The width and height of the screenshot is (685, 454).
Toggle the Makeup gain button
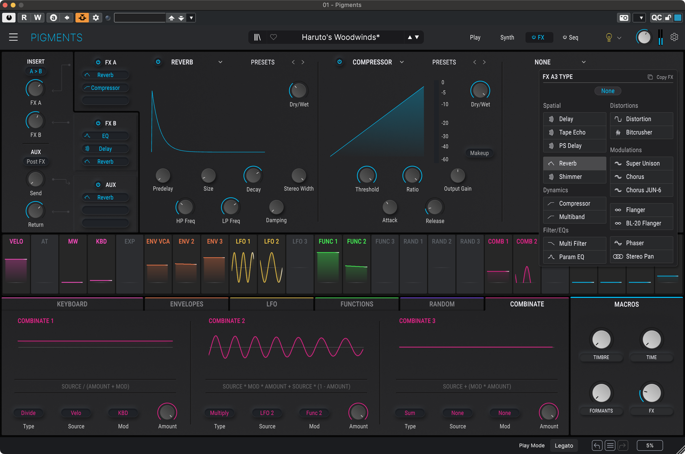pyautogui.click(x=479, y=153)
